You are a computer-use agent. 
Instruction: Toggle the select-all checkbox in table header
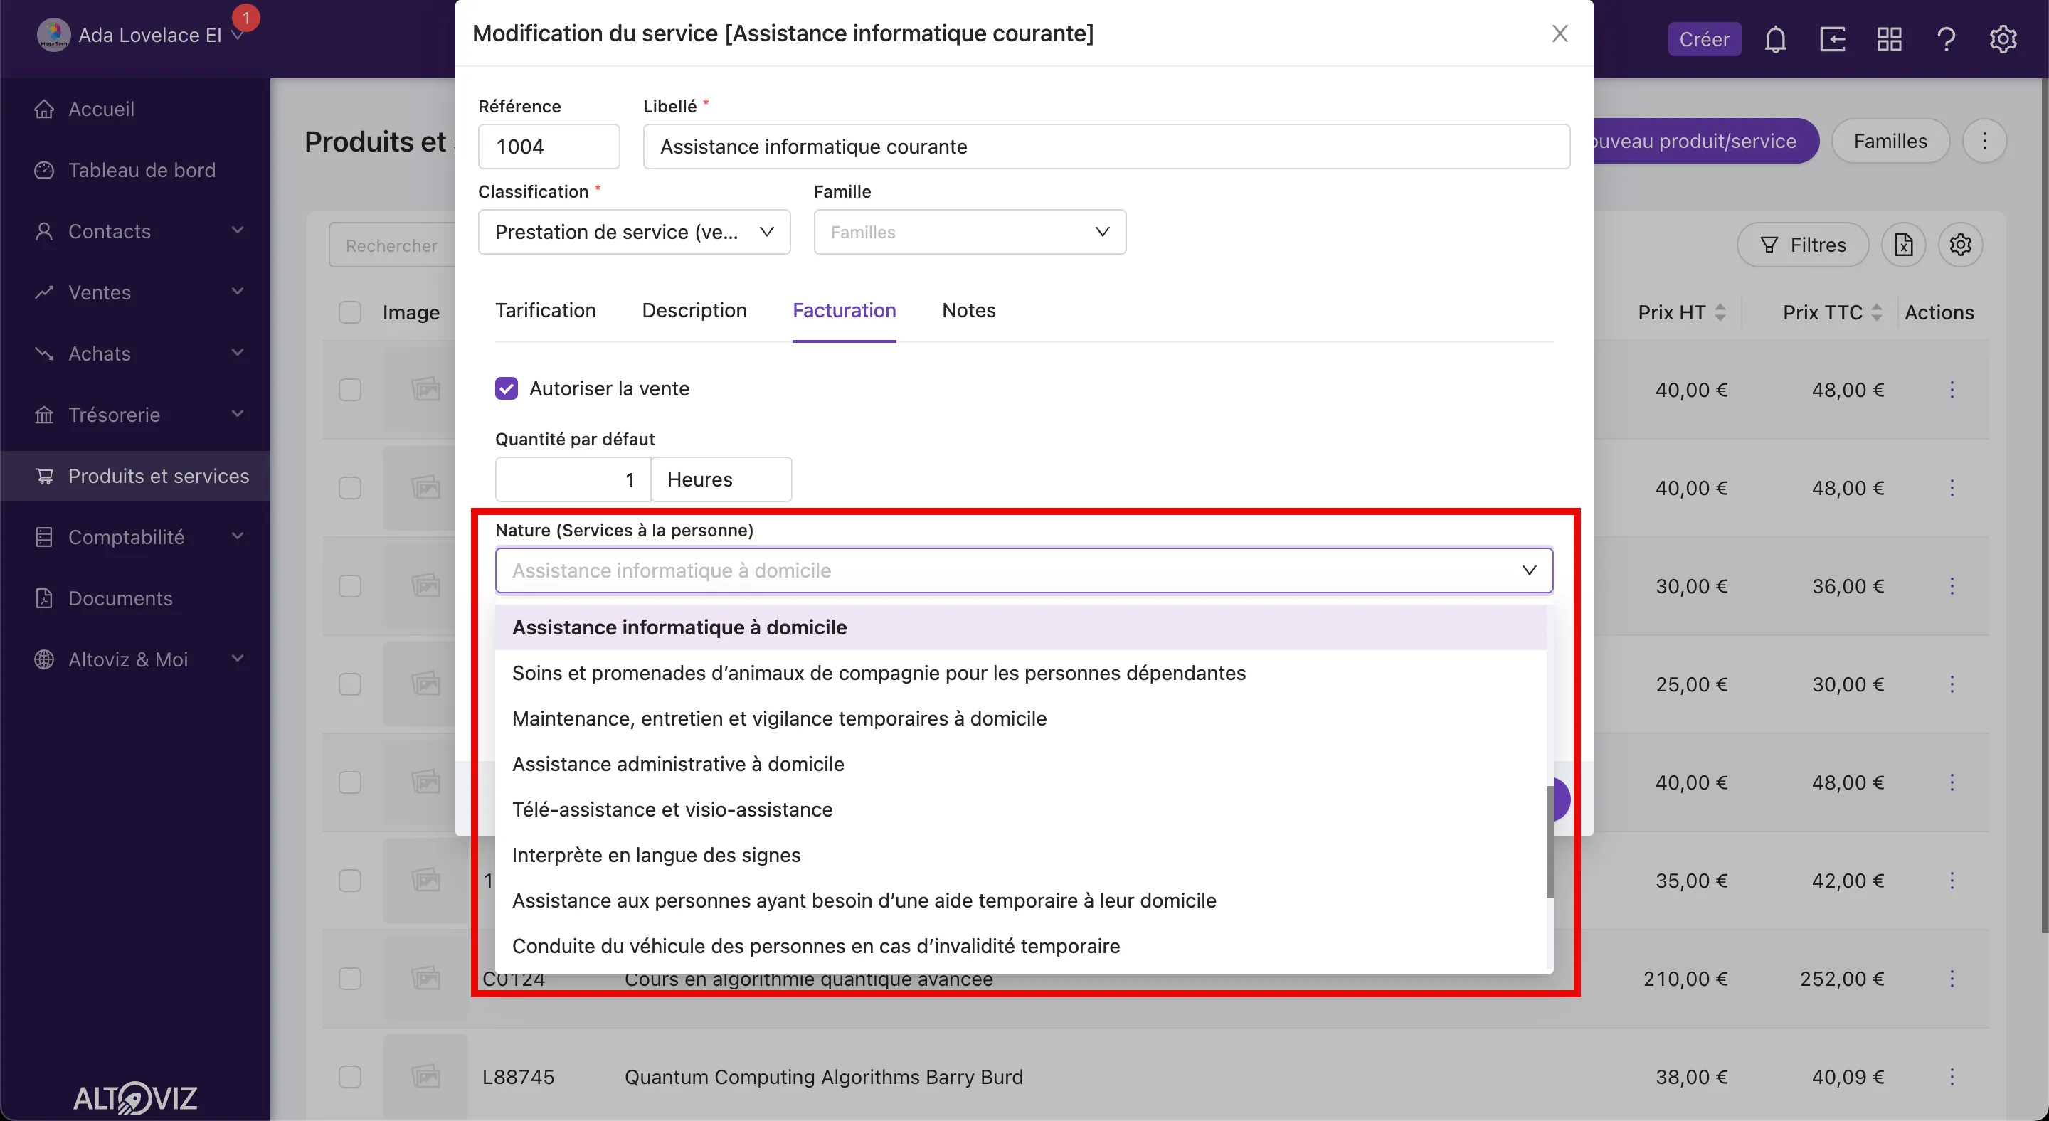click(x=350, y=312)
